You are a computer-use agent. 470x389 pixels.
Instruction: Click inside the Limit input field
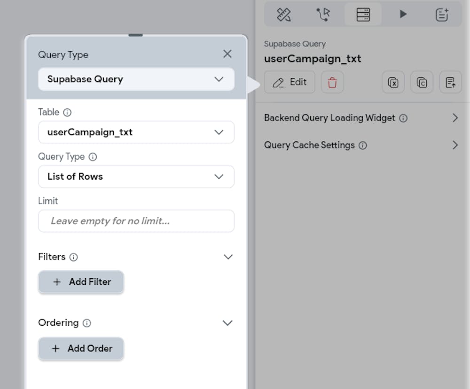pos(136,221)
